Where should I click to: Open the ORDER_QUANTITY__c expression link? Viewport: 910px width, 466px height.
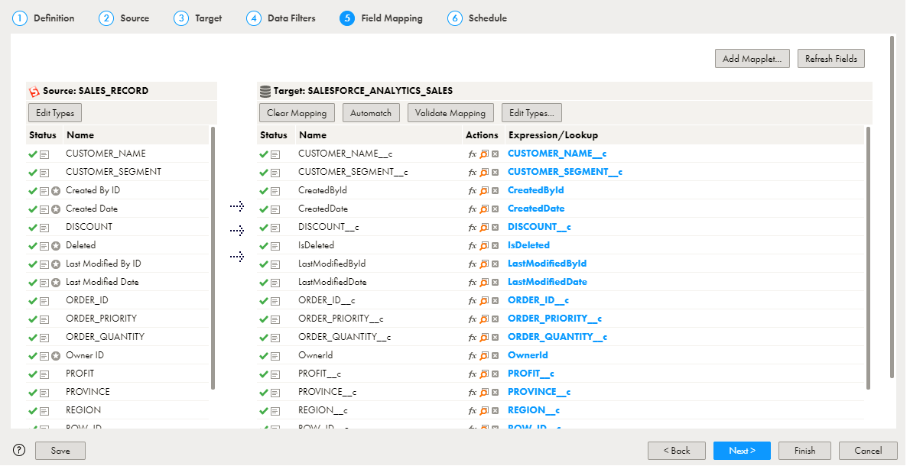pos(557,338)
